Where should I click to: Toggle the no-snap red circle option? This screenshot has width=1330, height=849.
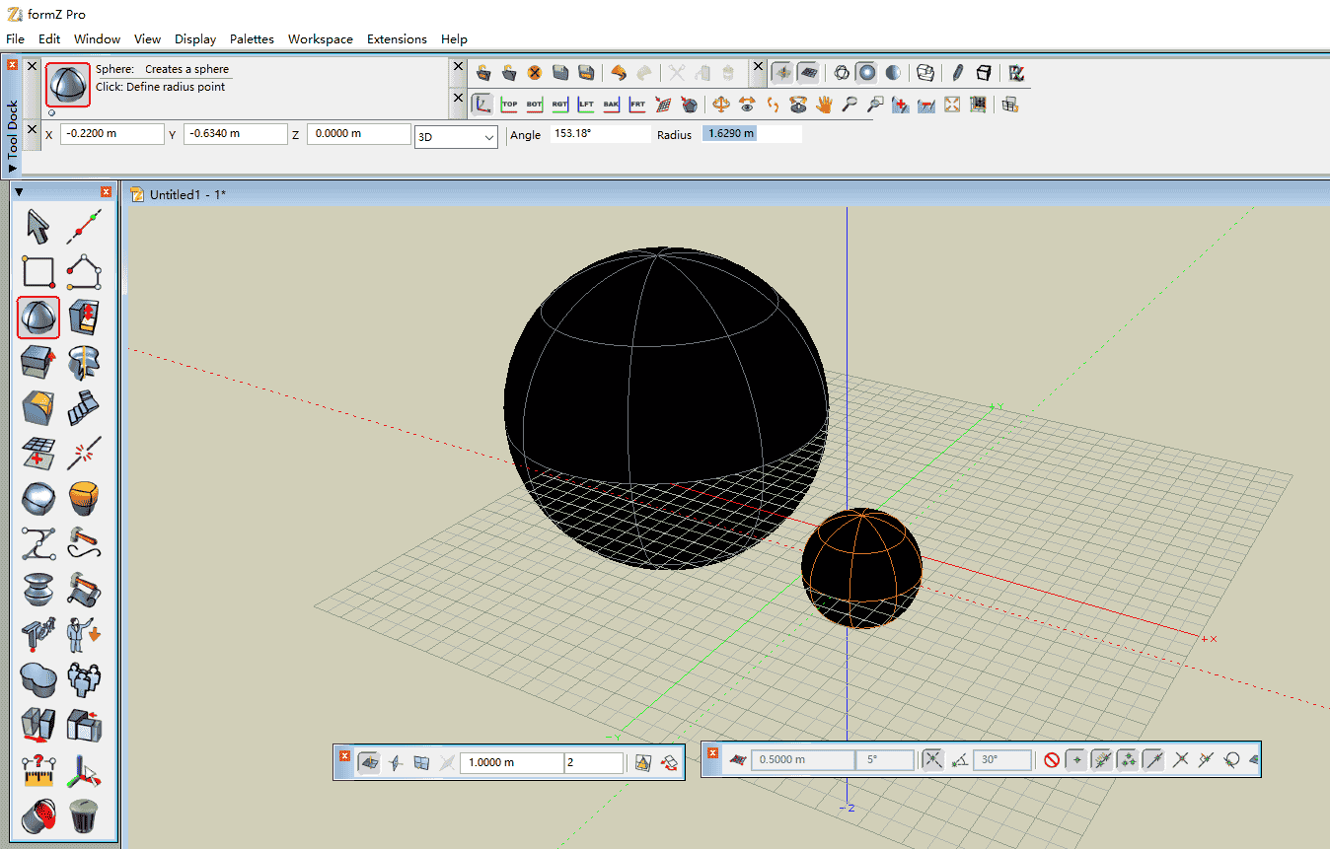[1052, 760]
